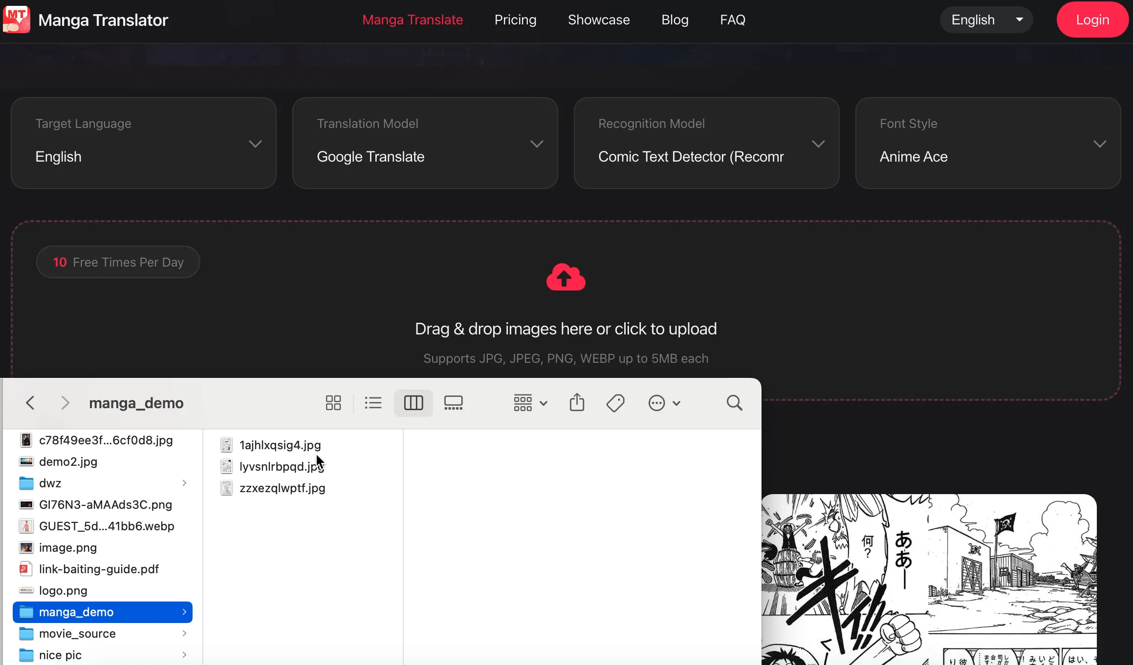This screenshot has height=665, width=1133.
Task: Open the Target Language dropdown
Action: (x=255, y=143)
